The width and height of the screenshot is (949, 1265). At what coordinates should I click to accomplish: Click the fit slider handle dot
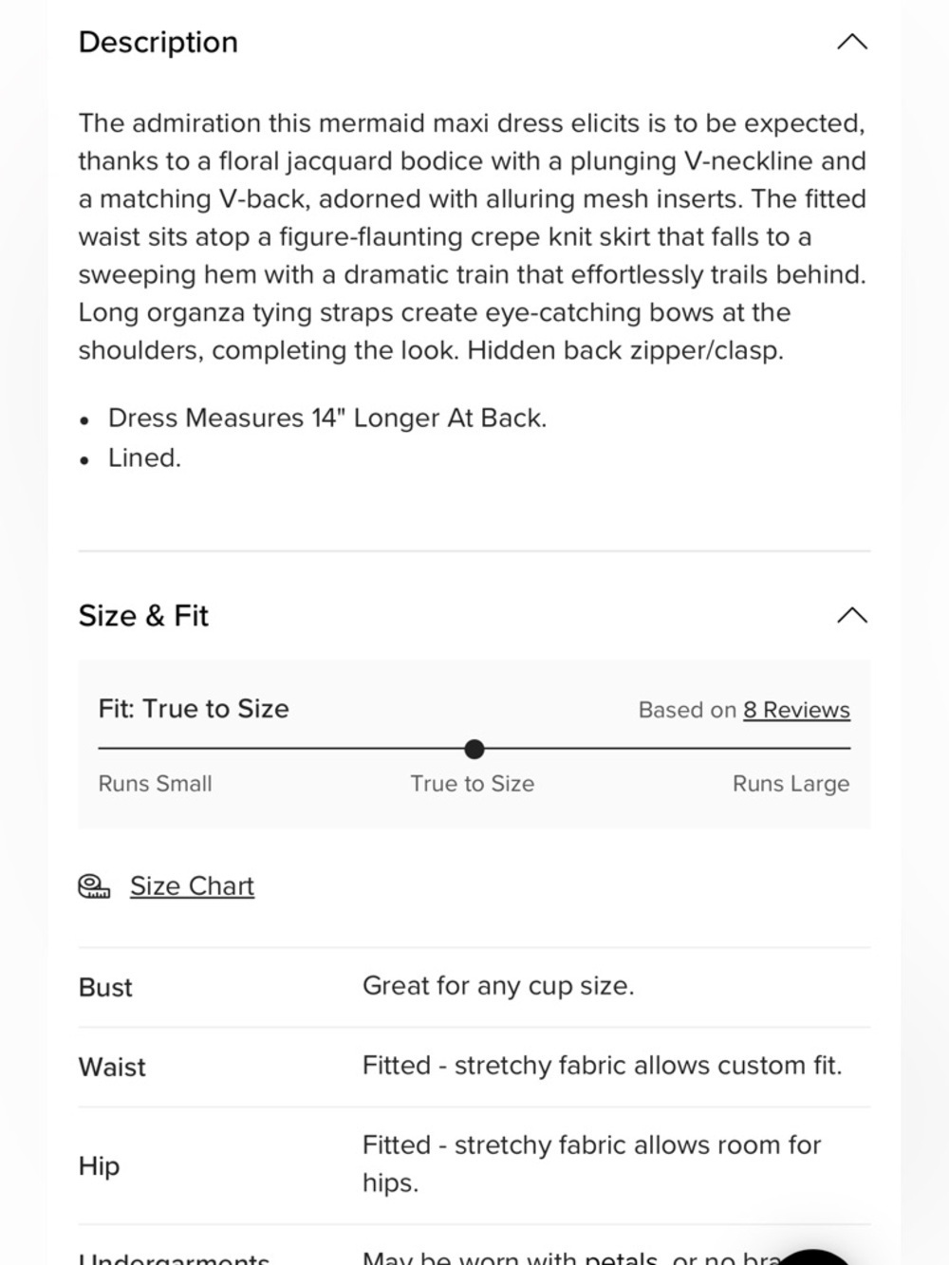click(474, 749)
